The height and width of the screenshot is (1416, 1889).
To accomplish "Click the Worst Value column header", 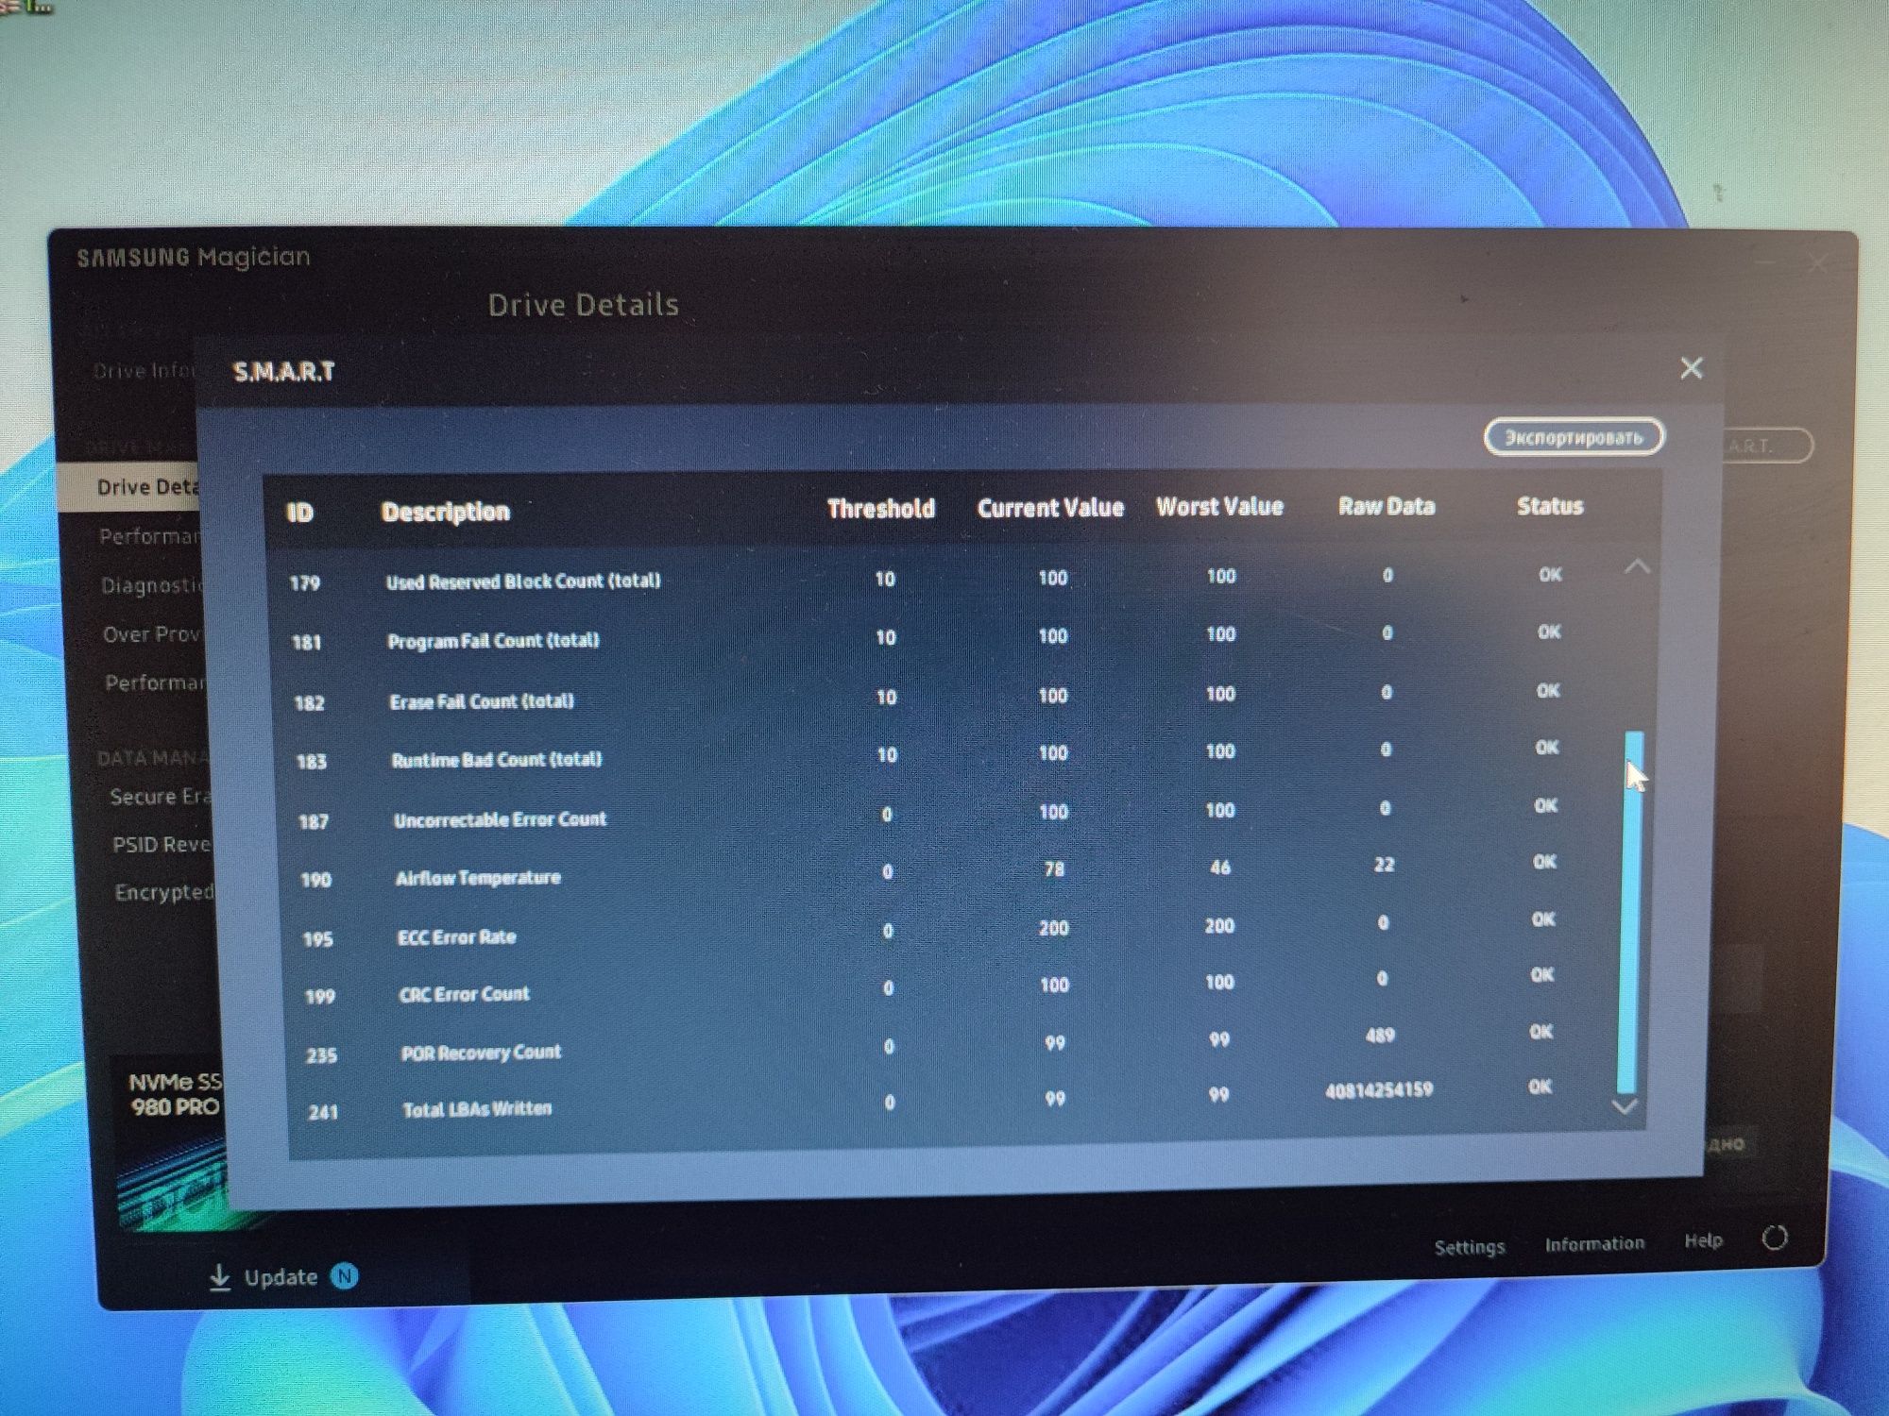I will [x=1219, y=507].
